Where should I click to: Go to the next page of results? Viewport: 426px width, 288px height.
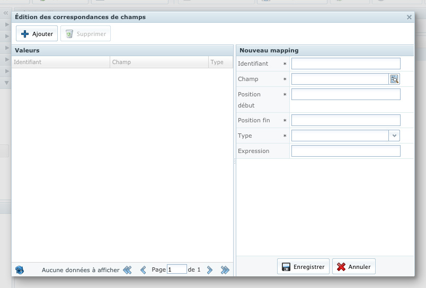click(210, 270)
